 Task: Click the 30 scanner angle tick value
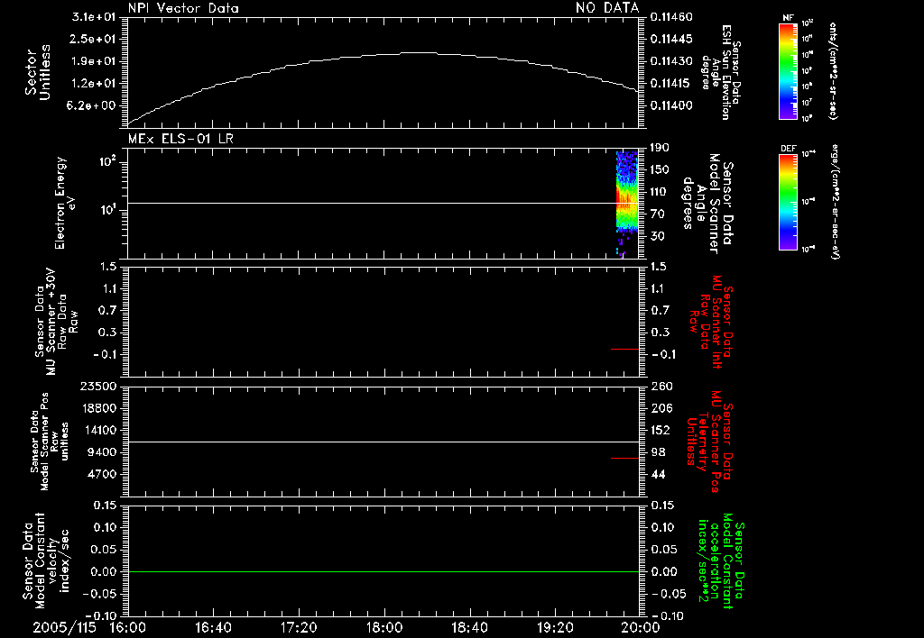(x=657, y=236)
